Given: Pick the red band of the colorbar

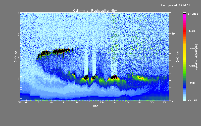Looking at the screenshot, I should pyautogui.click(x=184, y=31).
